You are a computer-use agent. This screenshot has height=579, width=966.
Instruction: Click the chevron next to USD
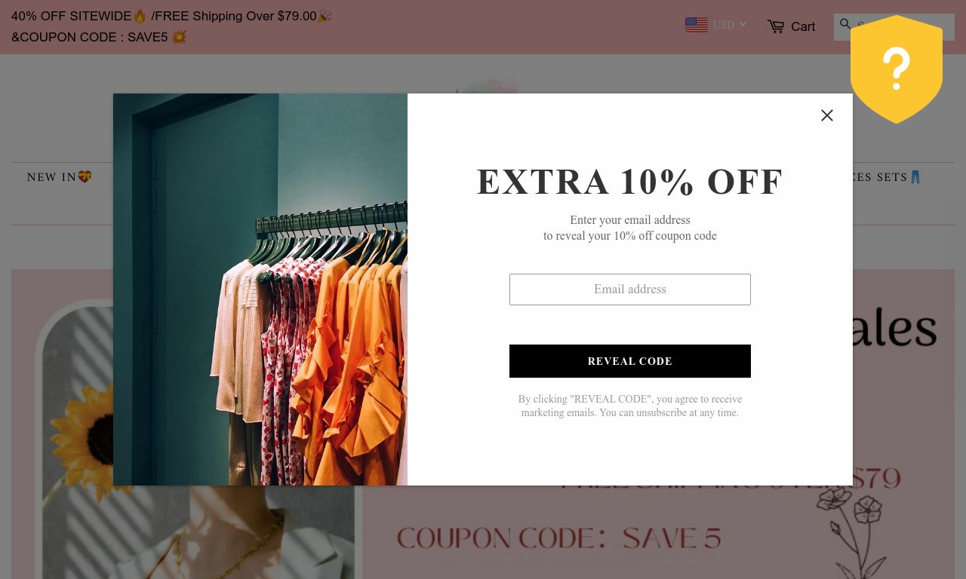(x=743, y=24)
